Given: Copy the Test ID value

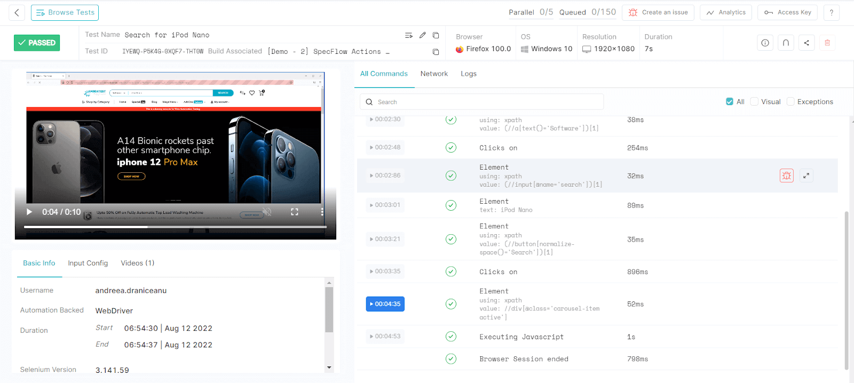Looking at the screenshot, I should [436, 52].
